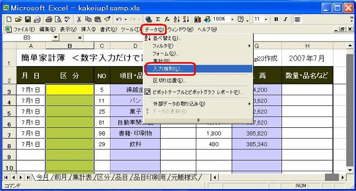
Task: Toggle Italic formatting button
Action: coord(285,19)
